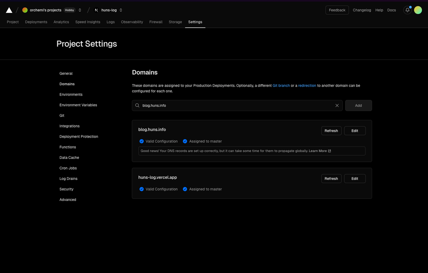Click Valid Configuration checkmark for huns-log.vercel.app
The image size is (428, 273).
(142, 189)
